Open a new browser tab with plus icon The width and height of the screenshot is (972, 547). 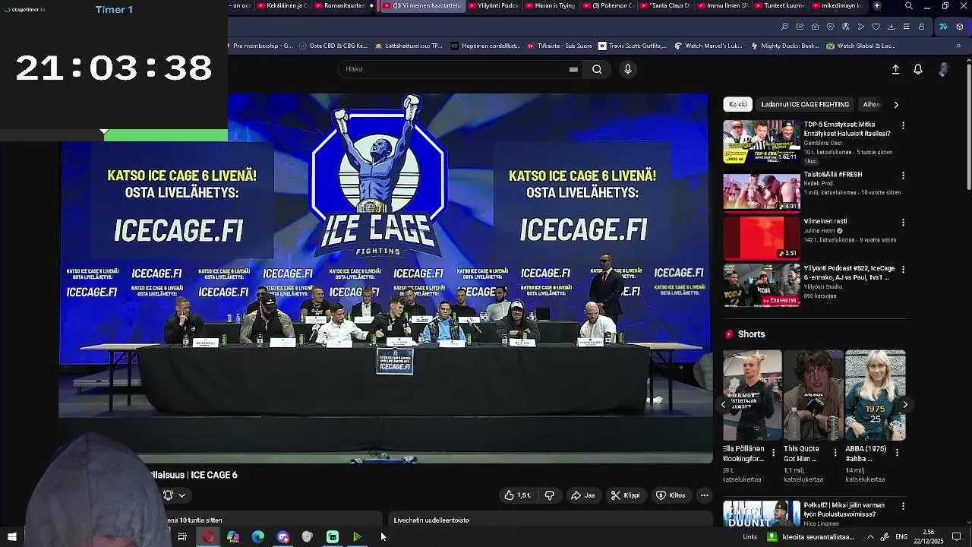877,5
